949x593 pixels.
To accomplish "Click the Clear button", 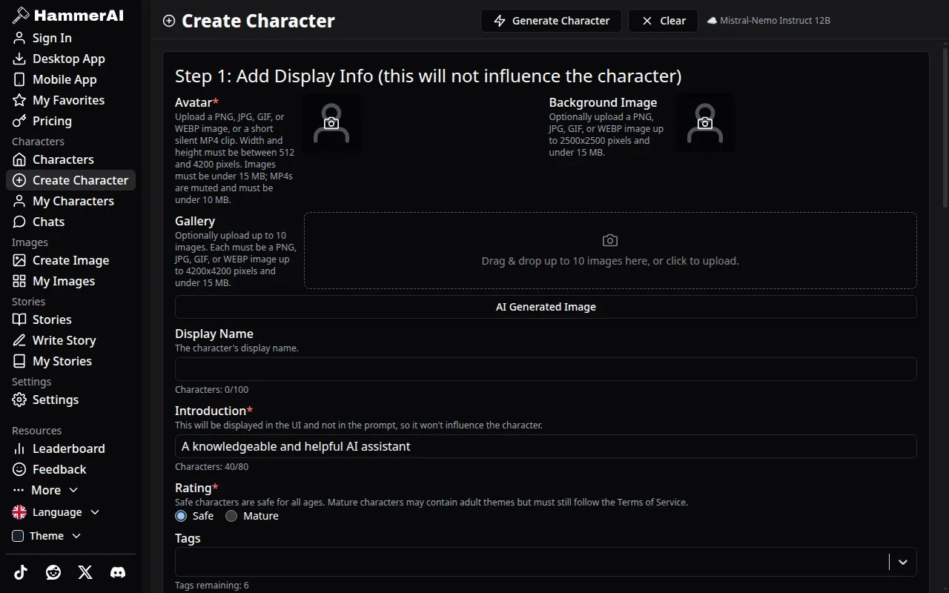I will click(663, 21).
